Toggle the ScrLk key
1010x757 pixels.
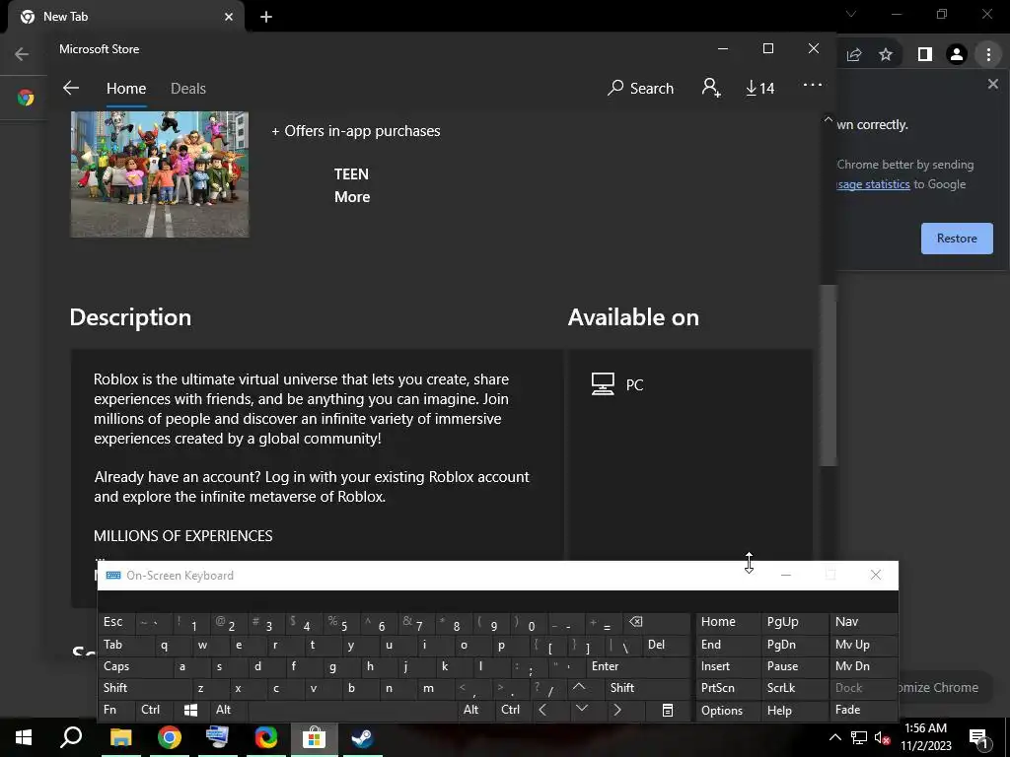[795, 688]
